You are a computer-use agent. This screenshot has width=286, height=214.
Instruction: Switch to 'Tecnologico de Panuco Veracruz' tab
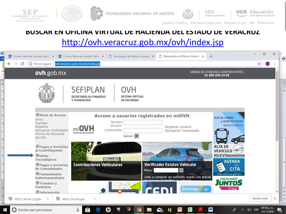pyautogui.click(x=131, y=56)
